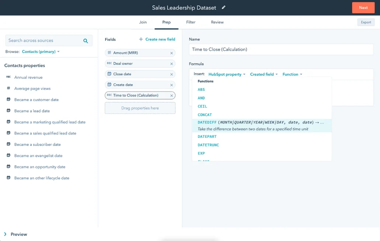Click the search magnifier icon above Browse
This screenshot has height=241, width=380.
(x=86, y=41)
